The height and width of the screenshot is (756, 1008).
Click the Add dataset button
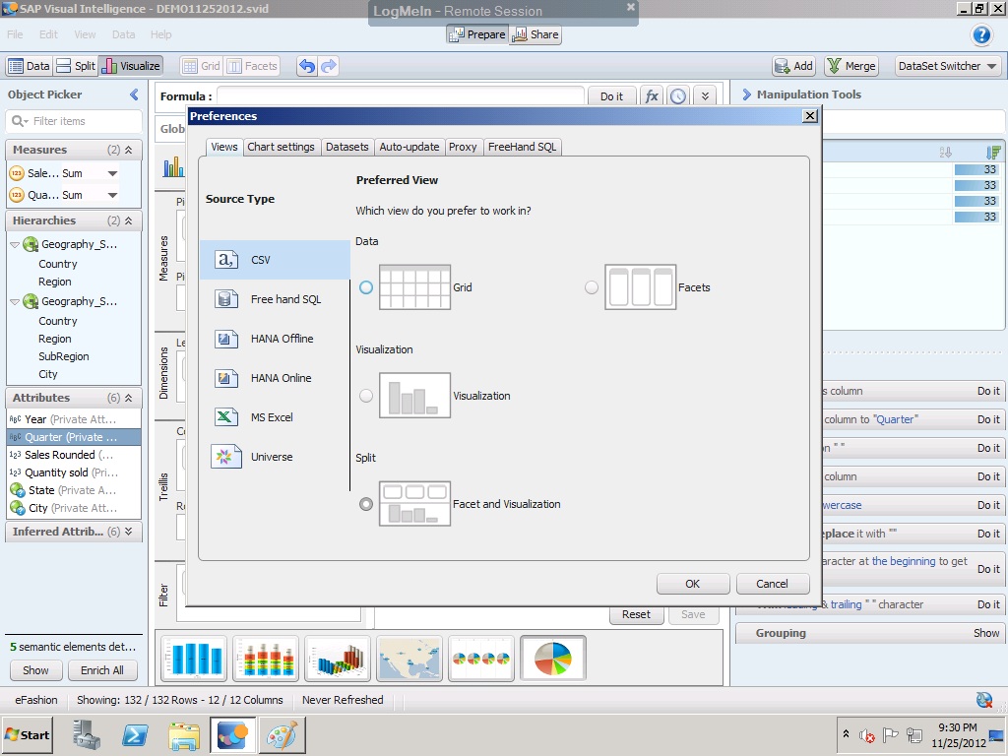[794, 66]
